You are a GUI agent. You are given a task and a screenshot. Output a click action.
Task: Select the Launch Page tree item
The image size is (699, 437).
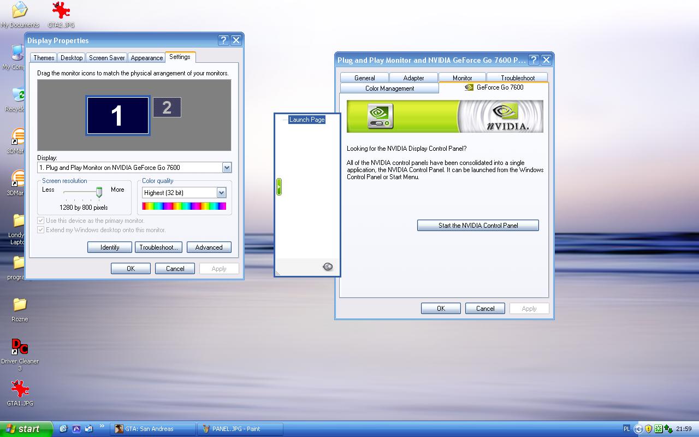[307, 120]
